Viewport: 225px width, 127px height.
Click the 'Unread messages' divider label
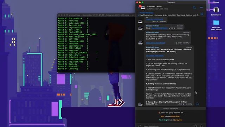pos(171,109)
